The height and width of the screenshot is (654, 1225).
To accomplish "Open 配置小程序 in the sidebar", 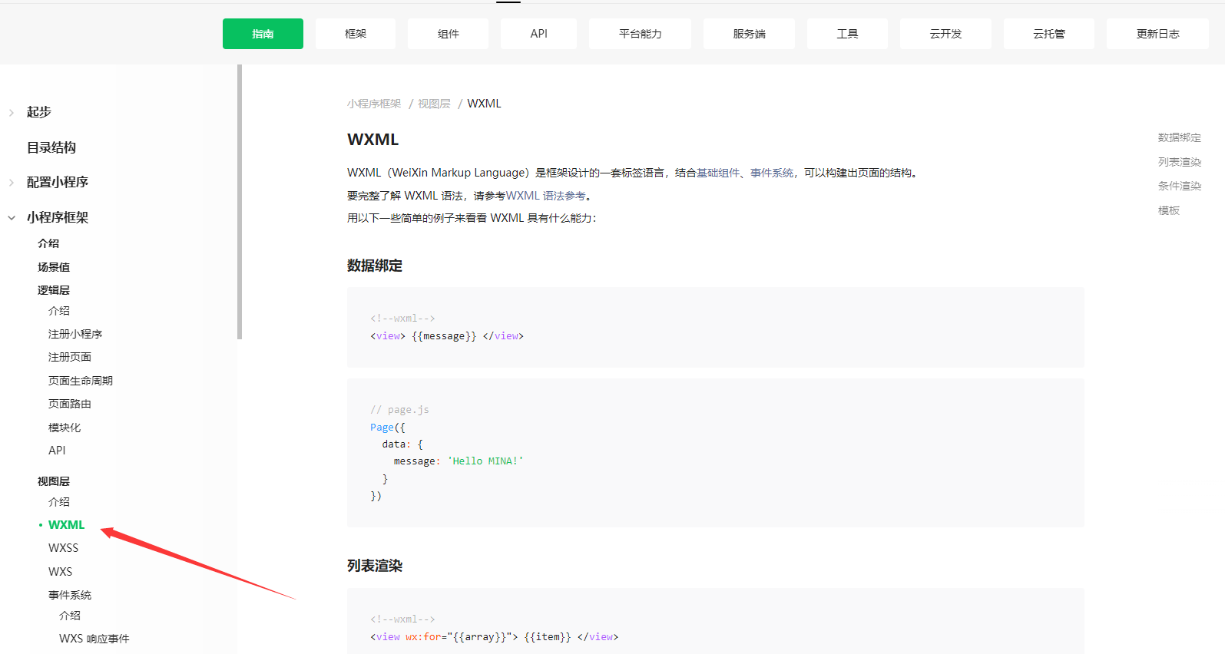I will [x=58, y=182].
